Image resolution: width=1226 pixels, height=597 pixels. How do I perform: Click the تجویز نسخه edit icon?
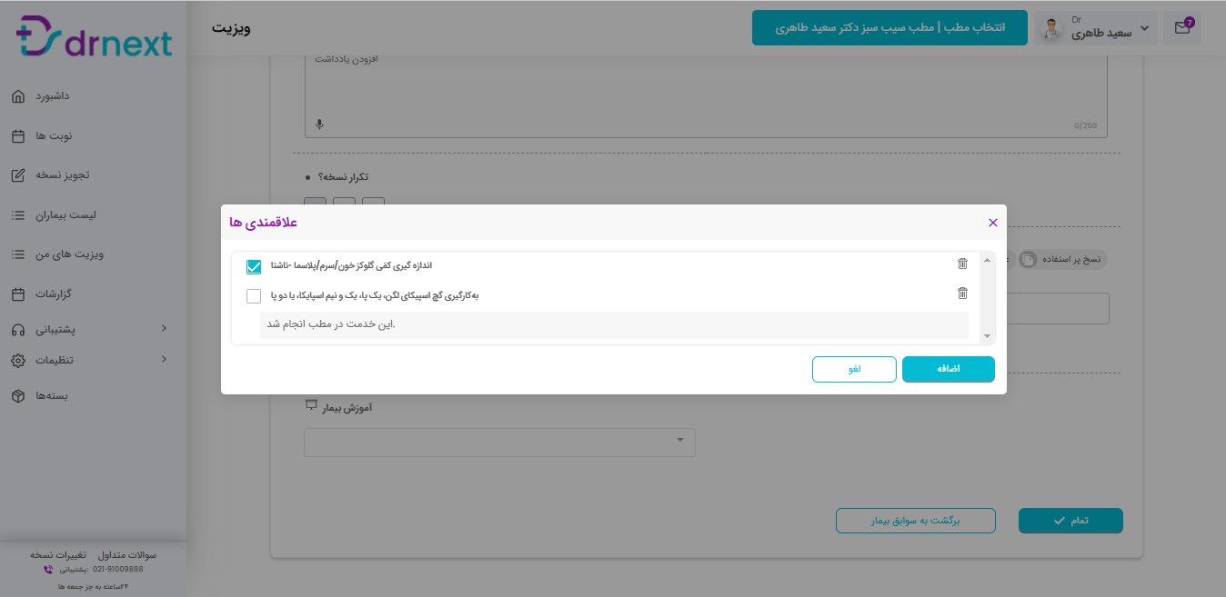click(18, 175)
